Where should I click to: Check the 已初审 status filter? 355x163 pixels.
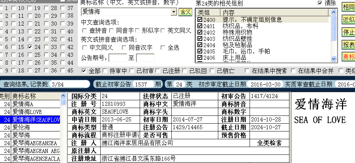click(131, 71)
